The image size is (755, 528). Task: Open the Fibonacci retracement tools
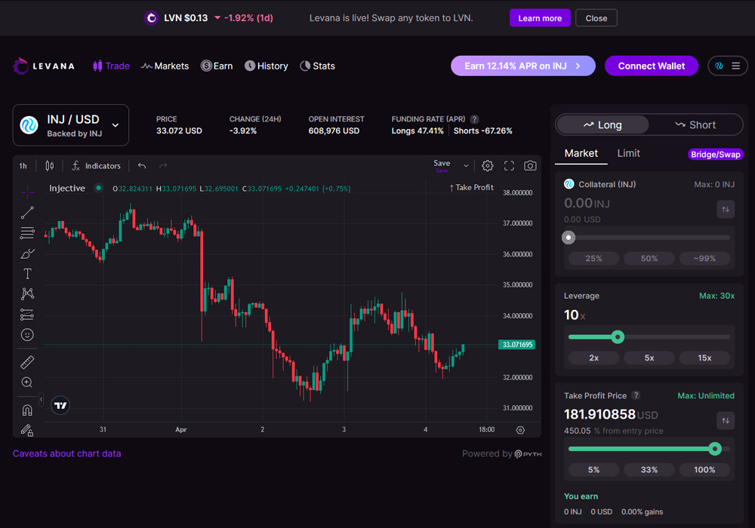point(27,233)
